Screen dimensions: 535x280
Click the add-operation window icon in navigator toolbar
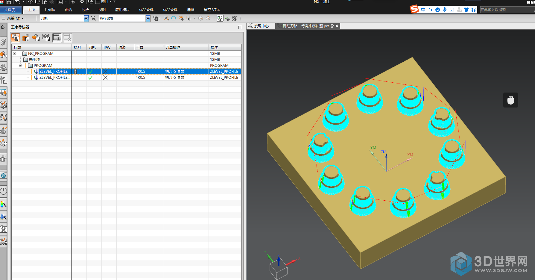(x=57, y=38)
